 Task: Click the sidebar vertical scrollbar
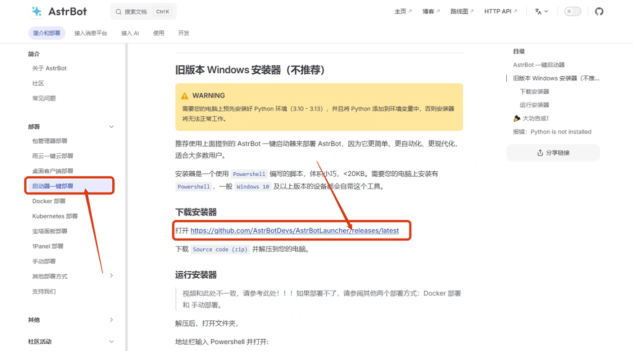[127, 197]
